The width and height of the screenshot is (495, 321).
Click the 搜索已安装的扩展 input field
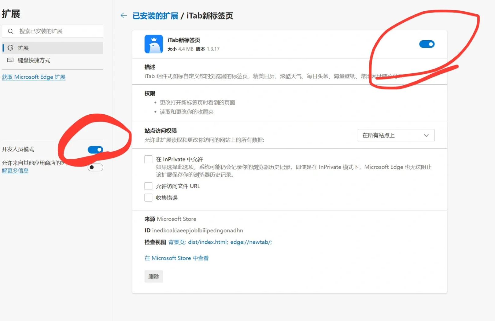pos(52,31)
